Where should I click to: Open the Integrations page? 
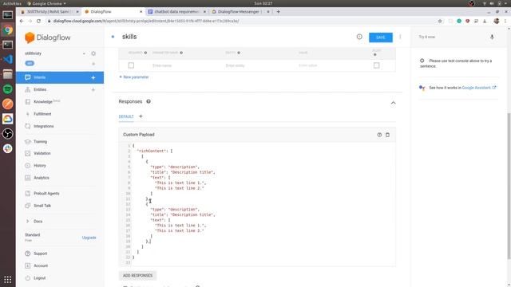(43, 126)
